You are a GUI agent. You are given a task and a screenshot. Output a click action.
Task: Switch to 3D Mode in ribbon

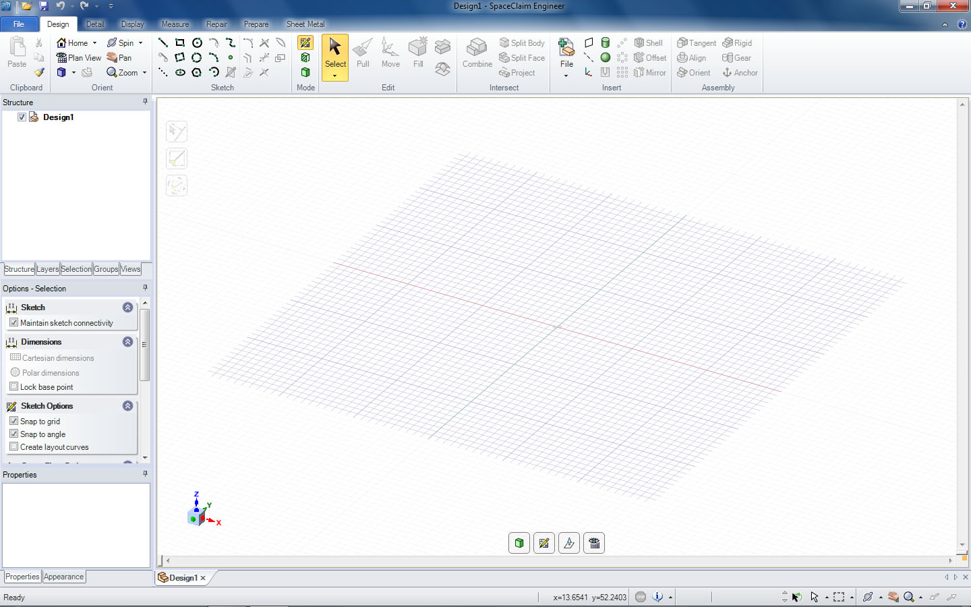click(305, 72)
